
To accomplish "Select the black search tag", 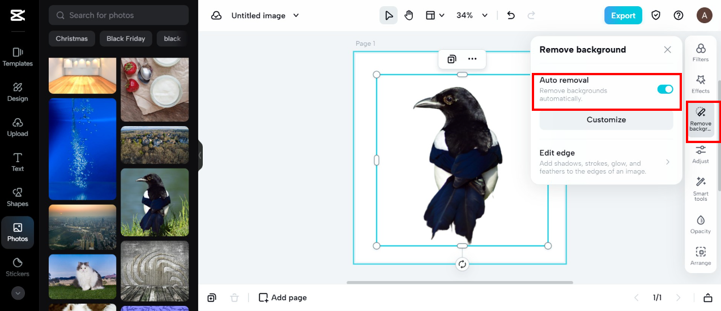I will (172, 38).
